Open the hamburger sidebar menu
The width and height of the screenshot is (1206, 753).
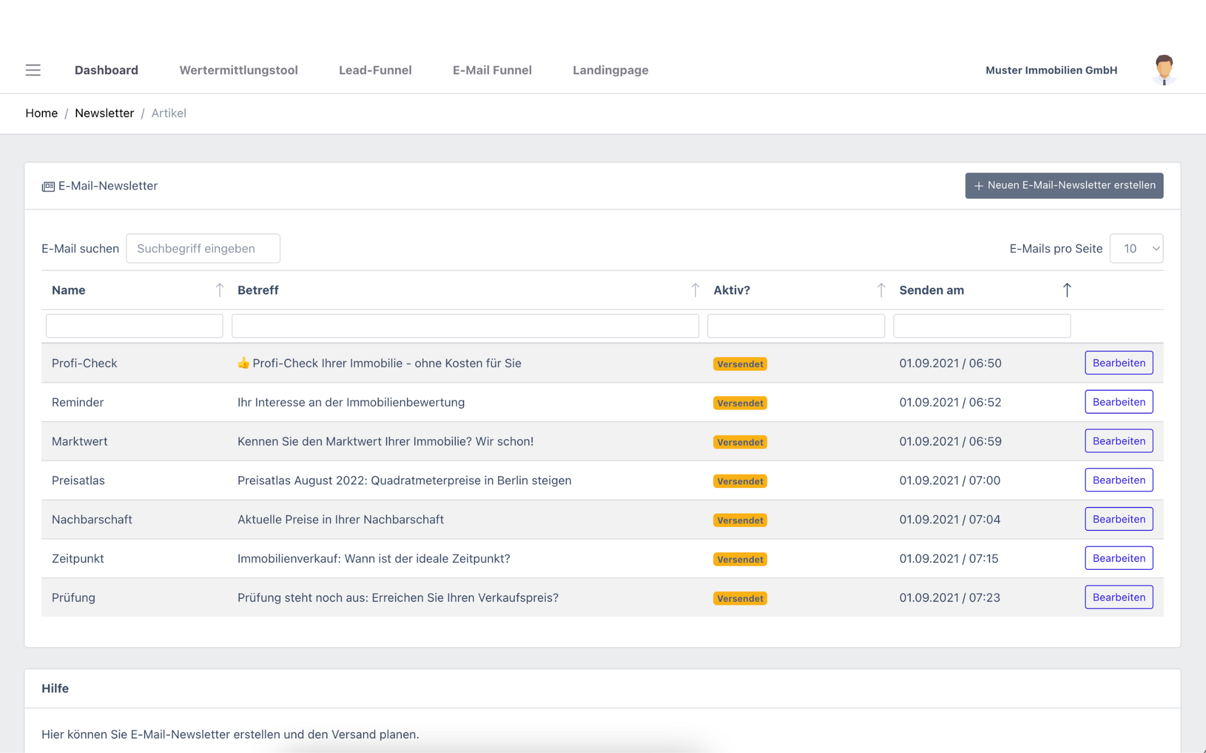[33, 70]
